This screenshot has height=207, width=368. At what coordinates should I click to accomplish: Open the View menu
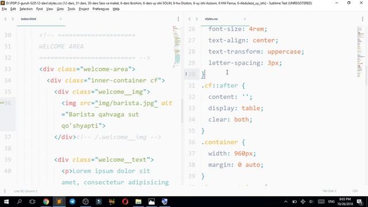pos(49,9)
